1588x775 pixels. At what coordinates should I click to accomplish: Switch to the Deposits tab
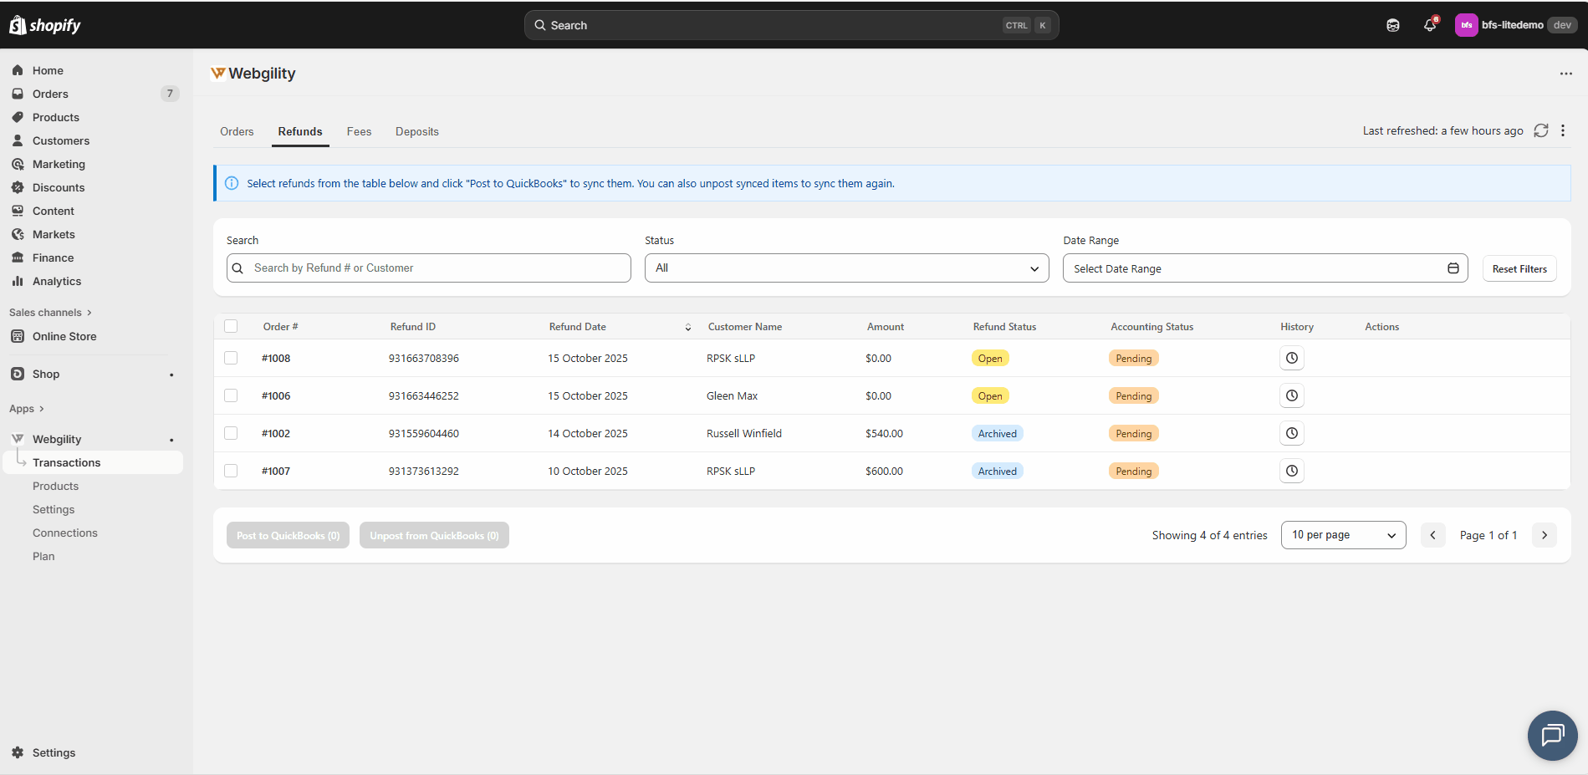(416, 132)
